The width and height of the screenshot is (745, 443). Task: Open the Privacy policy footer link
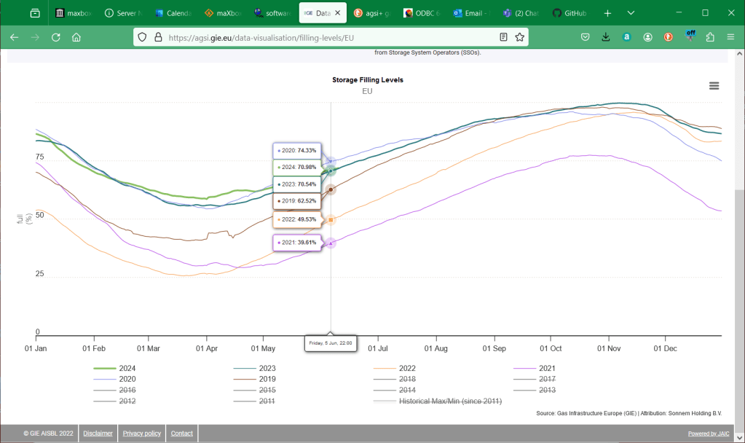pos(141,434)
